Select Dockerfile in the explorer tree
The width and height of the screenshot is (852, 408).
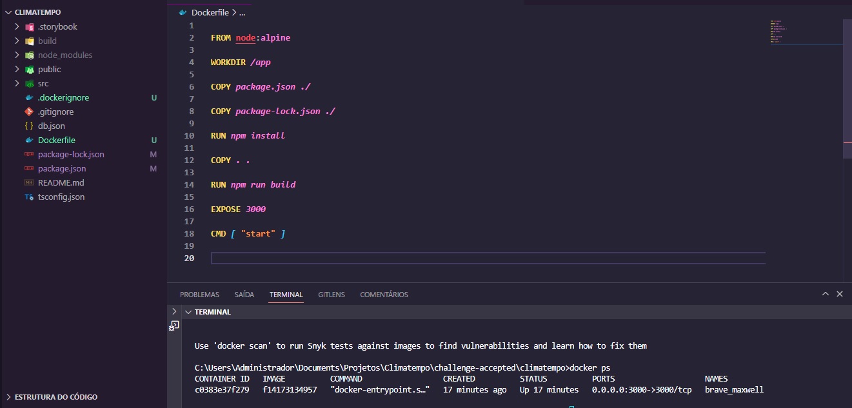point(57,141)
